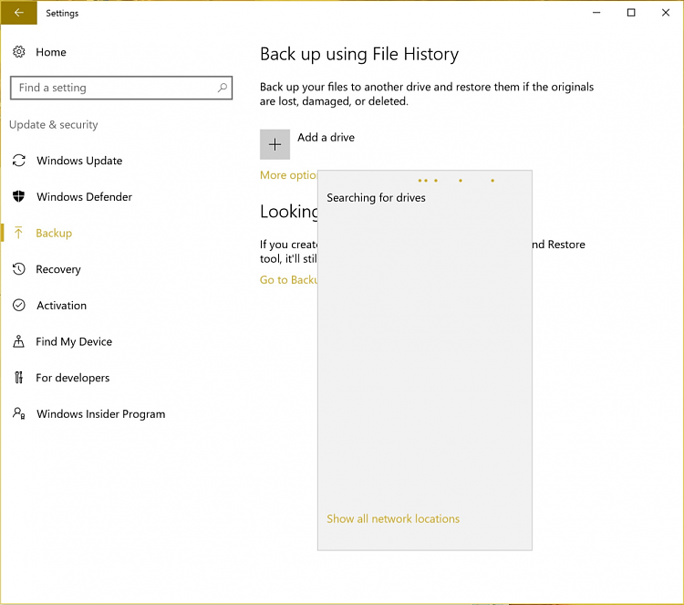Open Windows Defender section
This screenshot has width=684, height=605.
coord(84,197)
